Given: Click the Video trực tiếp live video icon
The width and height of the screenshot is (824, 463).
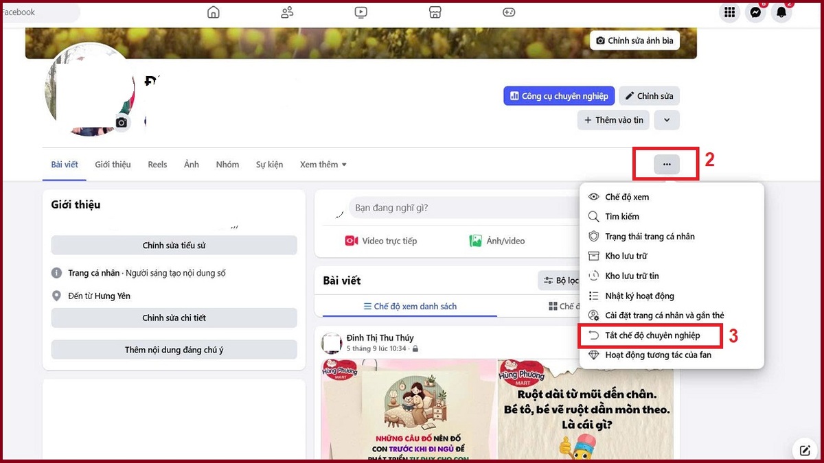Looking at the screenshot, I should point(352,241).
